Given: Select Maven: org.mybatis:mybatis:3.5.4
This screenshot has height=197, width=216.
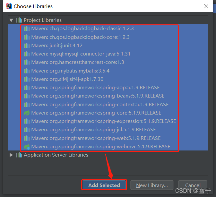Looking at the screenshot, I should point(108,71).
